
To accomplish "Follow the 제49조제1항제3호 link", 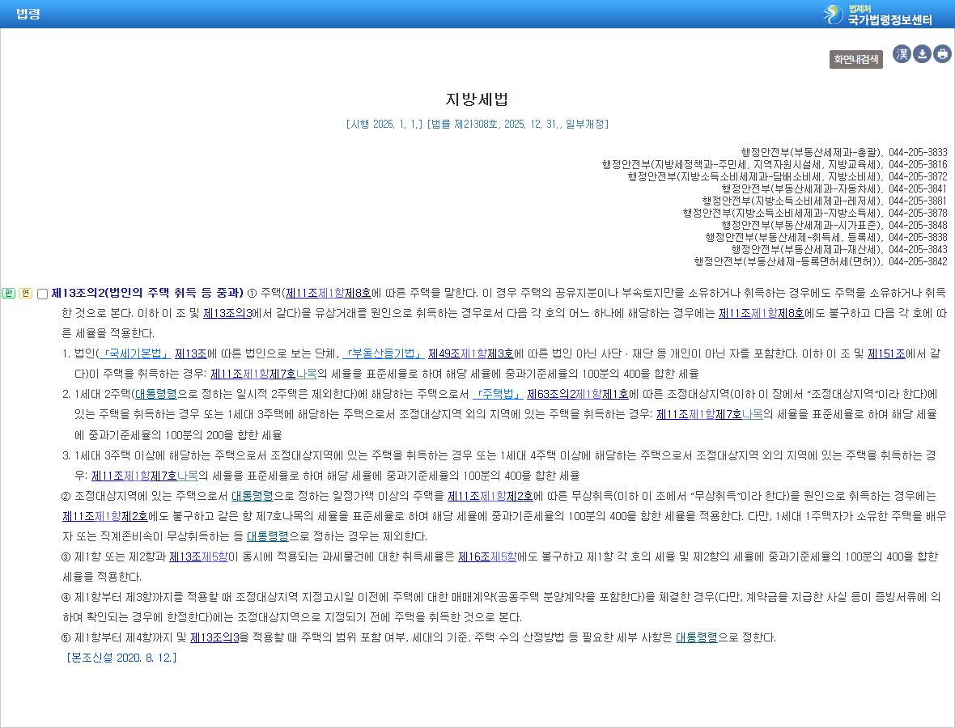I will coord(471,353).
